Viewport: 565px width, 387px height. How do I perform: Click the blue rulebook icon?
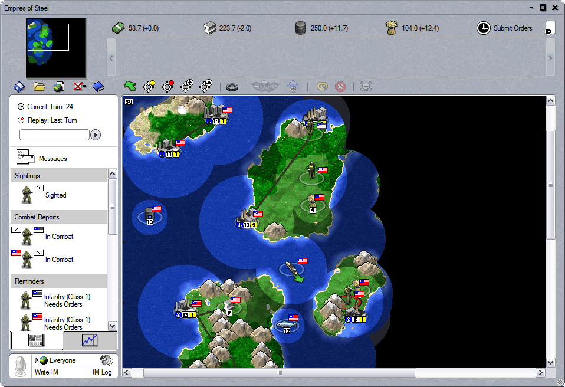(98, 87)
